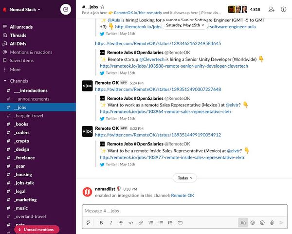Toggle the Aa formatting toolbar

point(243,222)
